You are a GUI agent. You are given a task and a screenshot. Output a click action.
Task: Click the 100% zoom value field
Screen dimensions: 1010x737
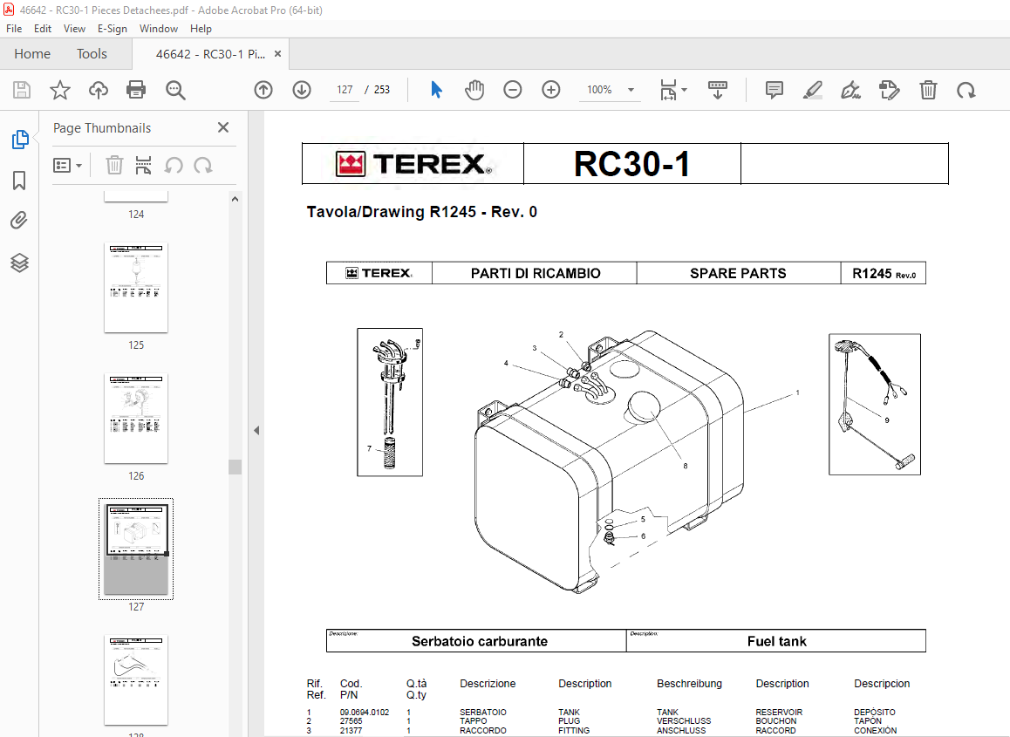click(x=599, y=90)
